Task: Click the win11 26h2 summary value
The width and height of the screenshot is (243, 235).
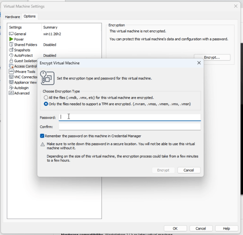Action: [52, 34]
